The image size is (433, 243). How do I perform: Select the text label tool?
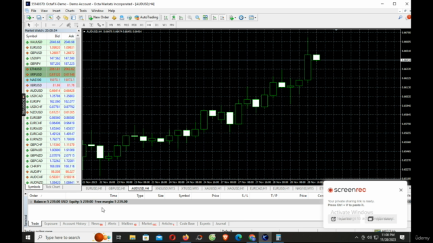point(91,25)
